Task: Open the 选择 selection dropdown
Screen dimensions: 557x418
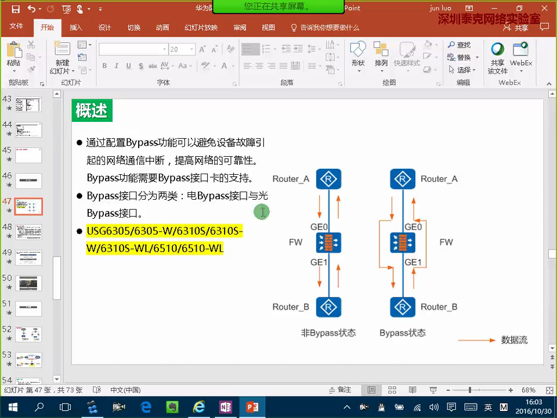Action: [x=462, y=69]
